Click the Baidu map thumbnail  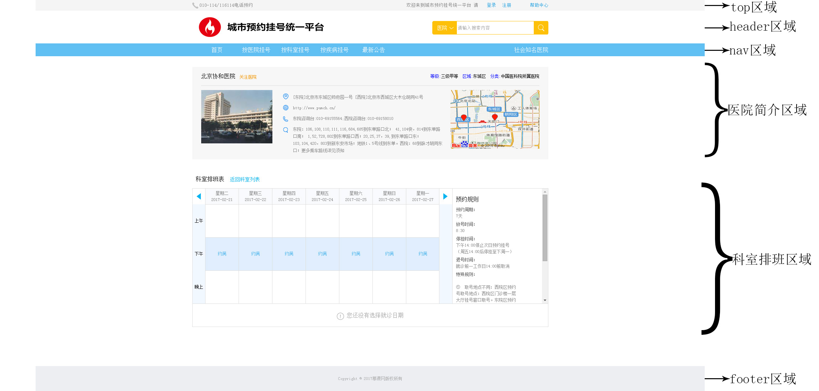(x=495, y=119)
